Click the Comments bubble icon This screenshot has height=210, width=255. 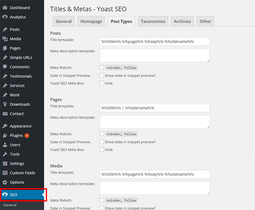point(5,67)
